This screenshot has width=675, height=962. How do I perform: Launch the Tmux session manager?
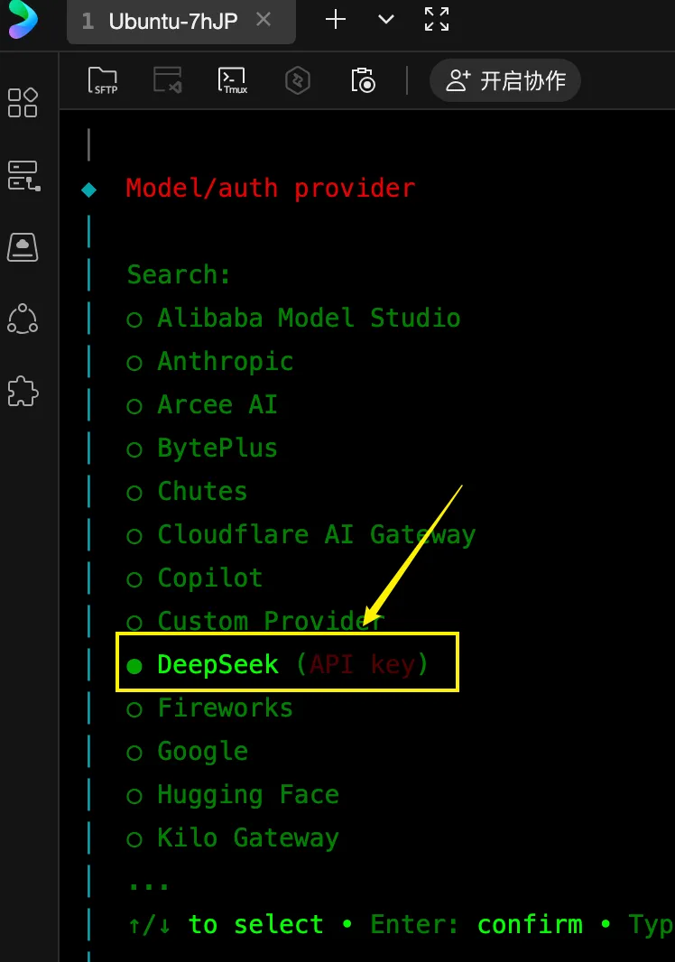[233, 80]
